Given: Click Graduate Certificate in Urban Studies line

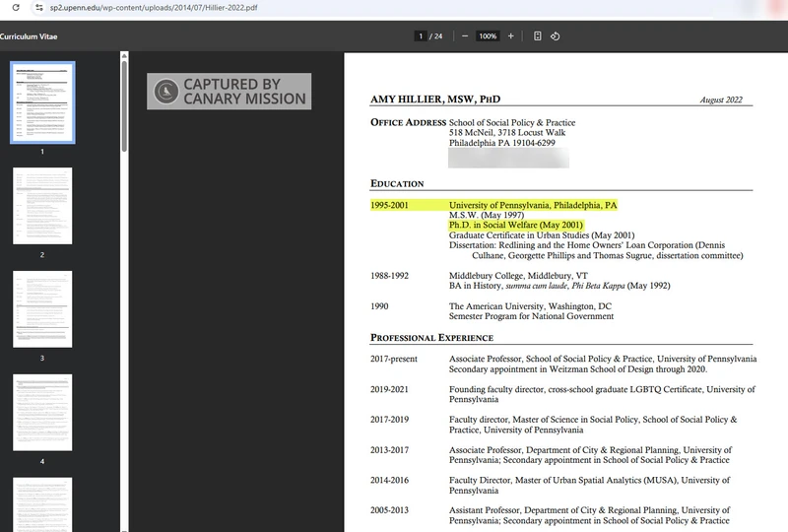Looking at the screenshot, I should 542,235.
